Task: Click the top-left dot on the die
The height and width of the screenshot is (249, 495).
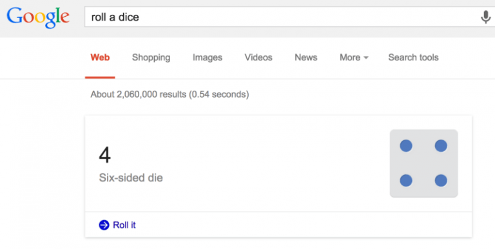Action: [406, 146]
